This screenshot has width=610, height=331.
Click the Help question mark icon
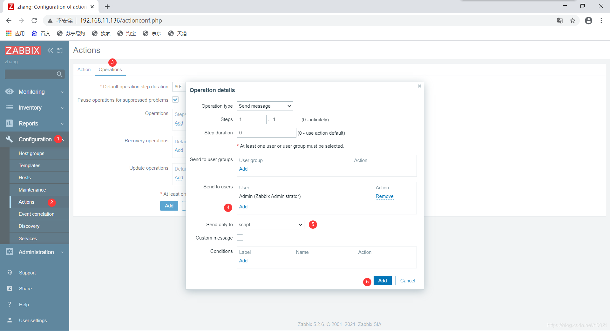point(10,304)
